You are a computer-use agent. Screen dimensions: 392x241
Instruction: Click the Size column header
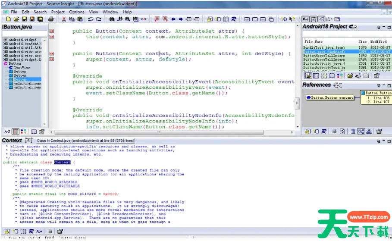click(362, 41)
